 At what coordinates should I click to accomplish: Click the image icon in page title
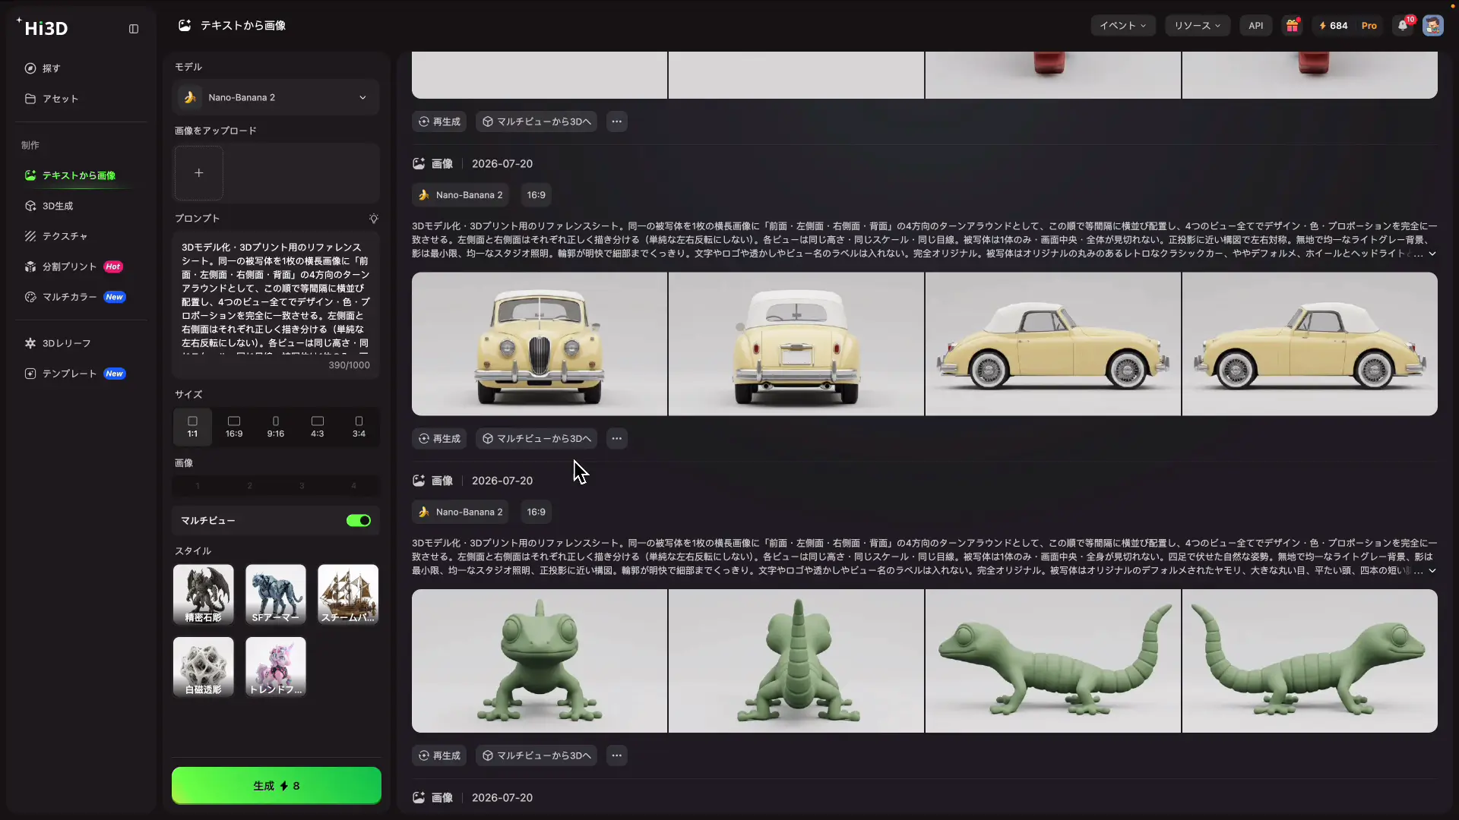[185, 26]
